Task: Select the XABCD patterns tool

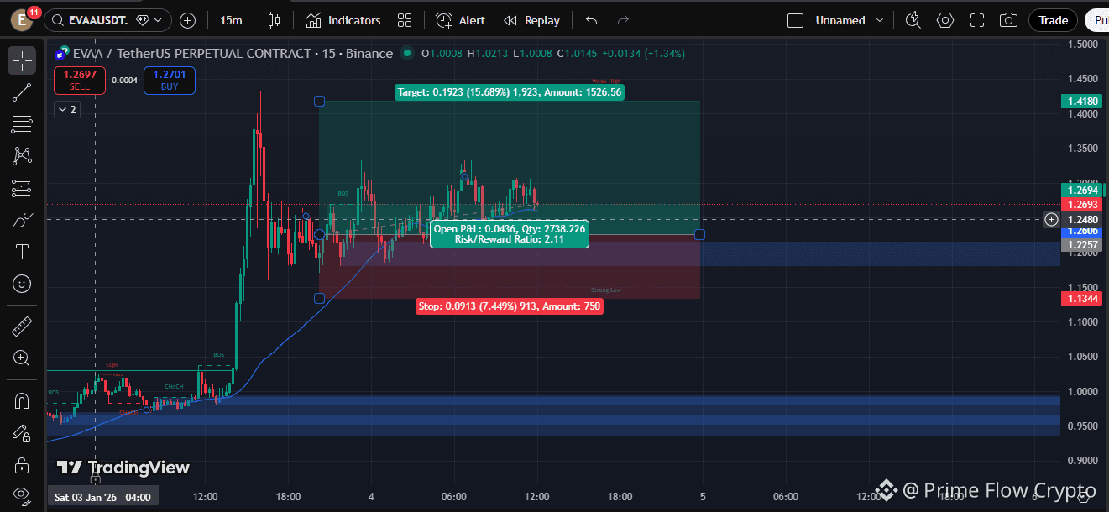Action: (x=22, y=156)
